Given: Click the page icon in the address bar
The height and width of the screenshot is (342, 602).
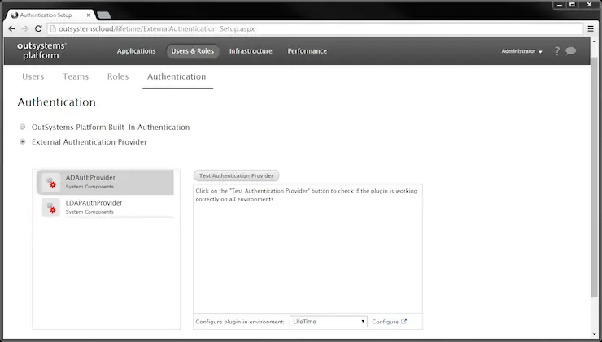Looking at the screenshot, I should click(x=53, y=28).
